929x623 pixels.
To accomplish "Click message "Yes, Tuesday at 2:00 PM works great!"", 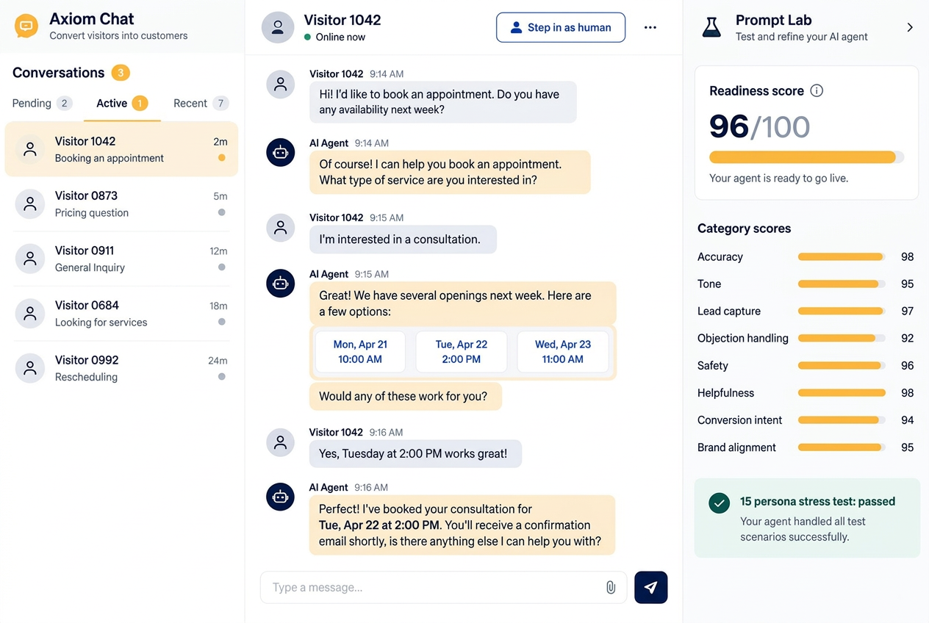I will pos(415,454).
